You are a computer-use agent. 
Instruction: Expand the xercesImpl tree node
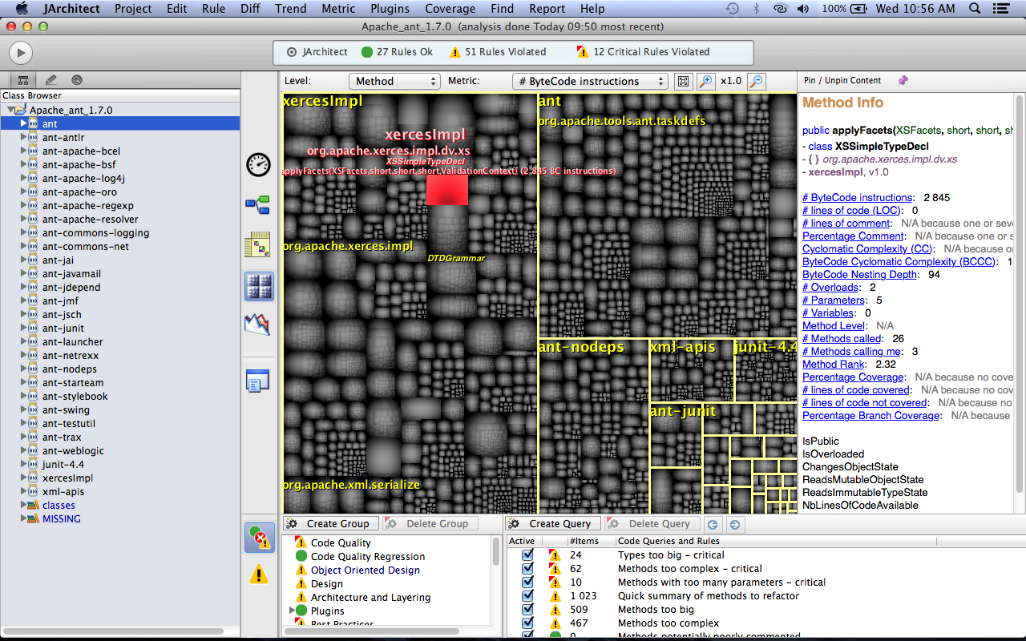[x=23, y=478]
